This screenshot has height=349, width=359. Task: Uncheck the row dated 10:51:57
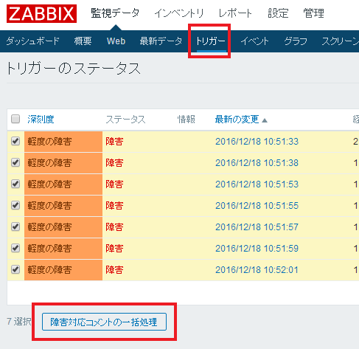[15, 227]
